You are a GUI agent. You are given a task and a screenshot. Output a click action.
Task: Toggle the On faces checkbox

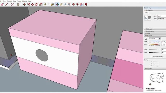[x=151, y=62]
